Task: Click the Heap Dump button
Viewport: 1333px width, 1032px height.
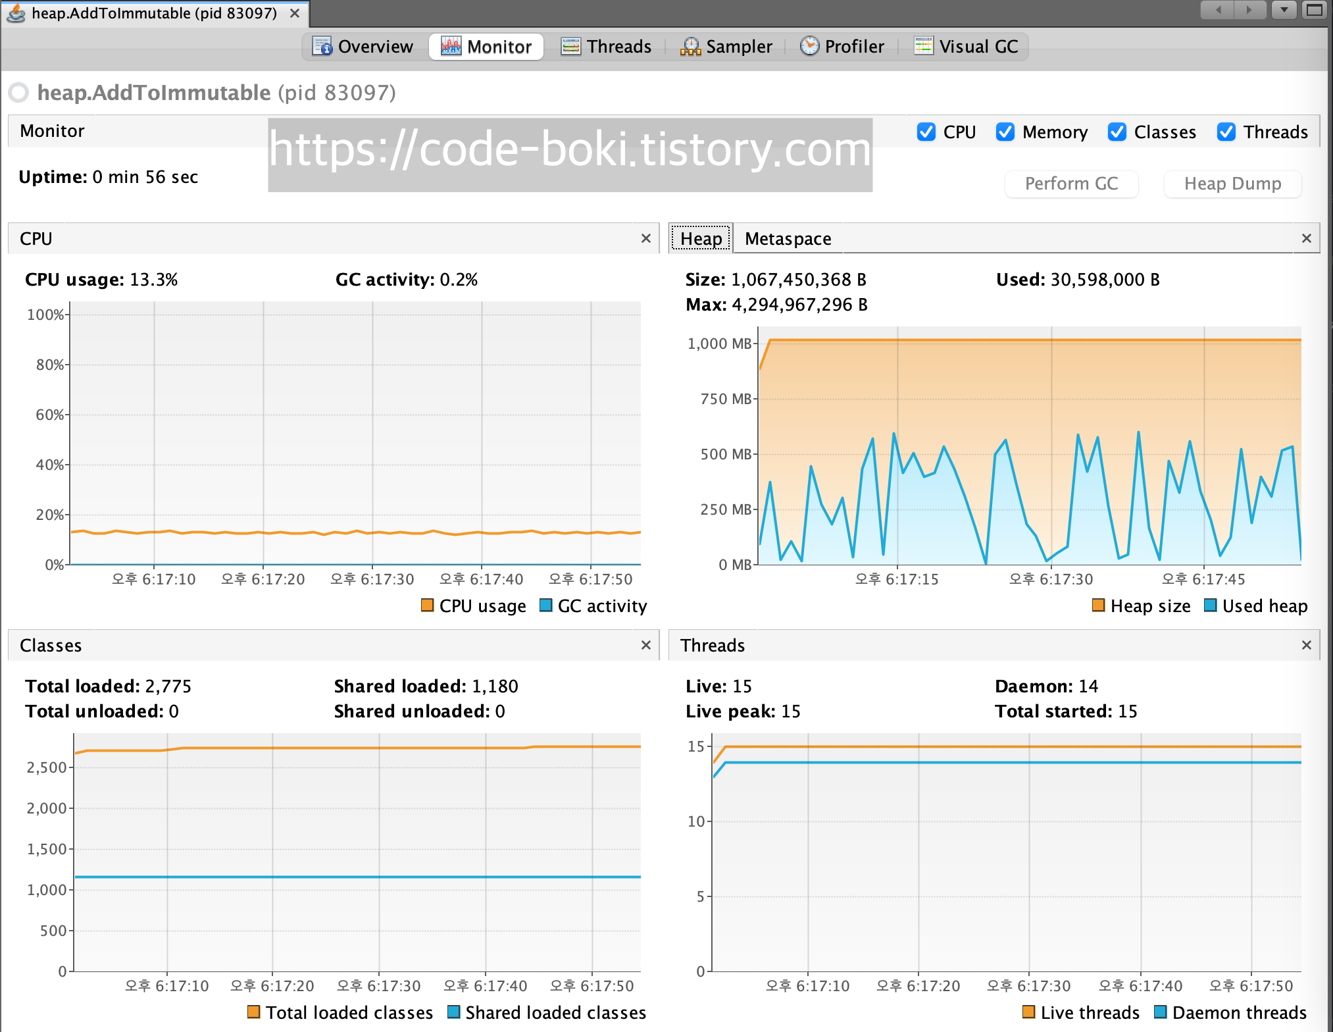Action: click(1232, 184)
